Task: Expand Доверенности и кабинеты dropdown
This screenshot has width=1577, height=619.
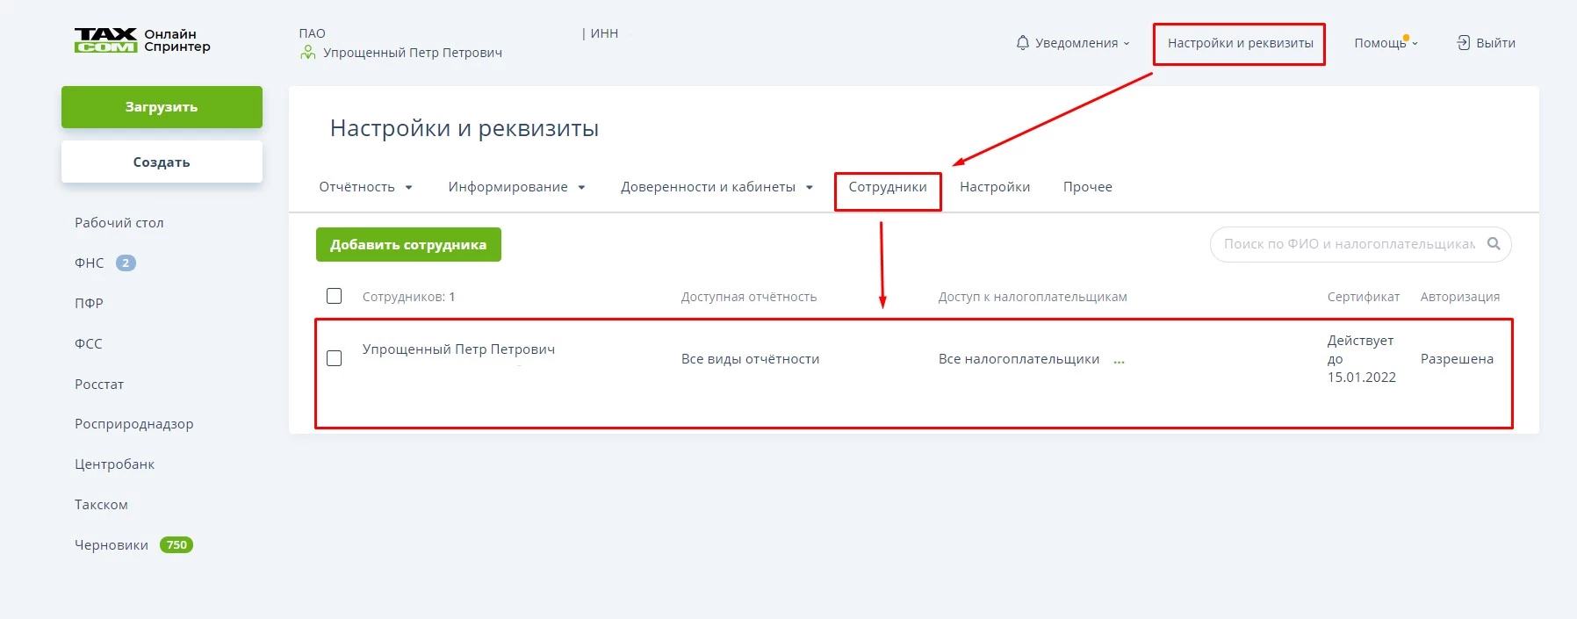Action: tap(716, 187)
